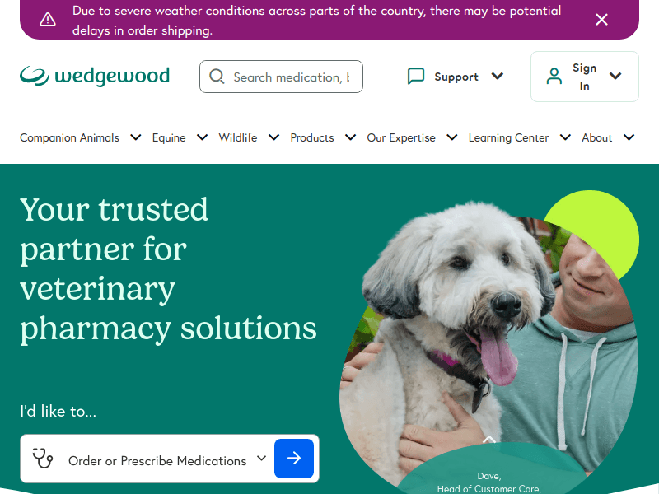659x494 pixels.
Task: Click the warning triangle icon in banner
Action: [48, 19]
